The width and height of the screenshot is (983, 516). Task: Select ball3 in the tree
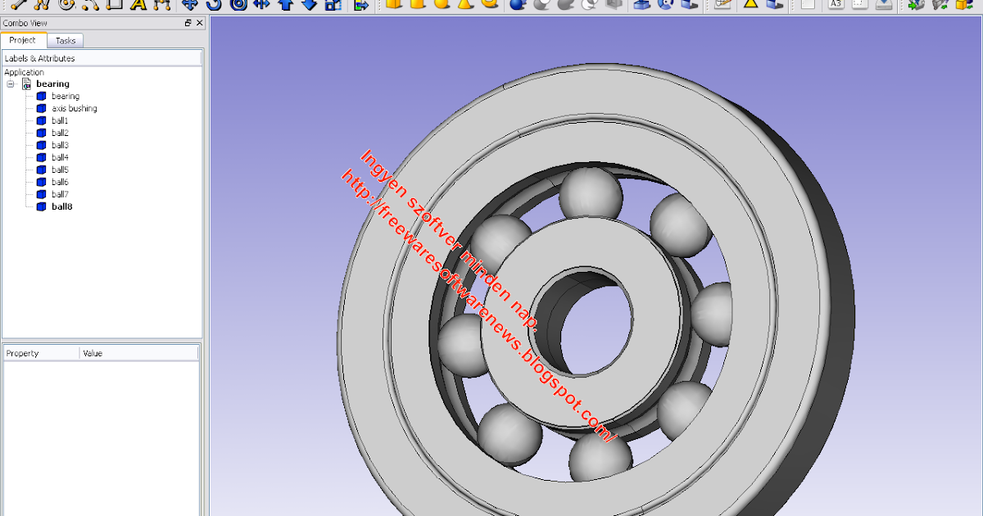(x=60, y=145)
